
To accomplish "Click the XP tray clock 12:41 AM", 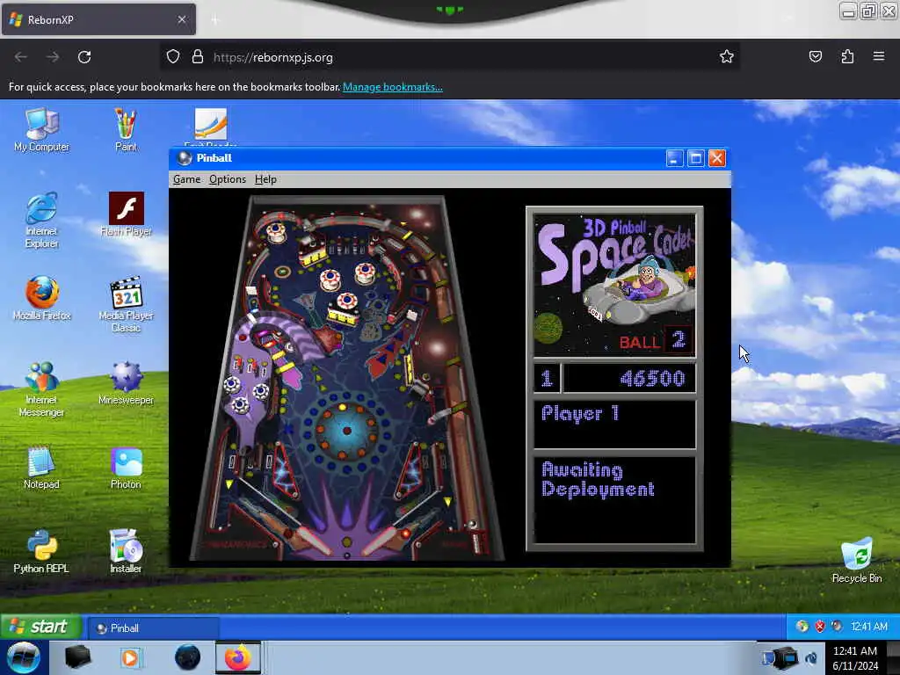I will pos(869,627).
